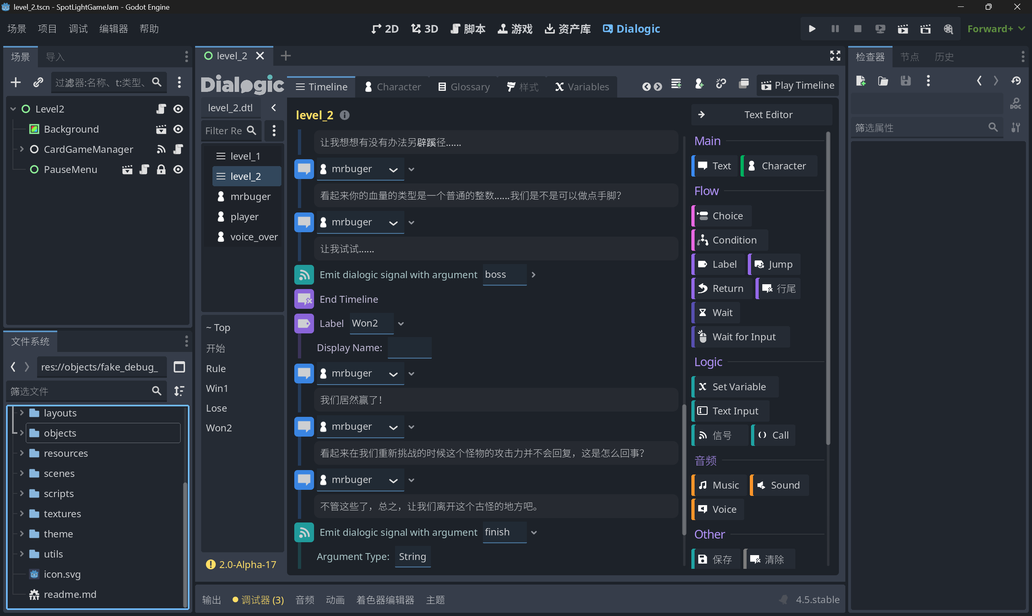Open the script attached to the Level2 node

161,109
